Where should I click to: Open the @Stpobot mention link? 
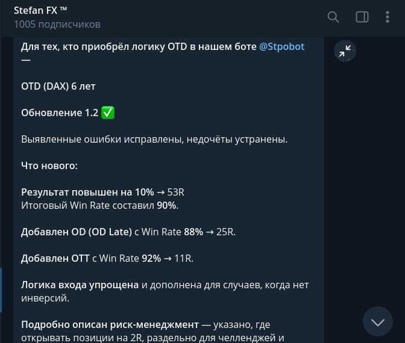point(281,46)
